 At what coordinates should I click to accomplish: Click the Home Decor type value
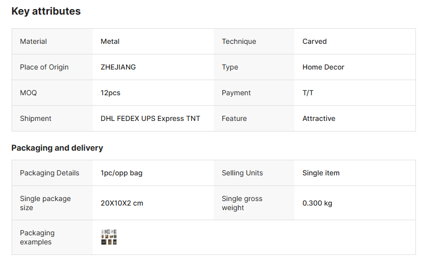323,67
